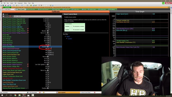This screenshot has height=97, width=172.
Task: Click the green icon beside MoTeC logo
Action: pyautogui.click(x=163, y=3)
